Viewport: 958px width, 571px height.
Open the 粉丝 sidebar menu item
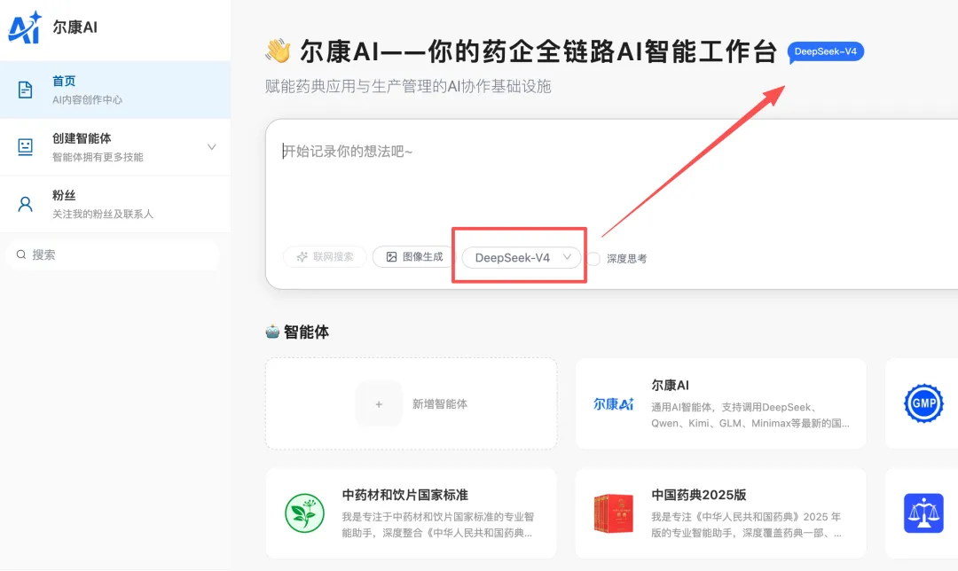coord(115,204)
